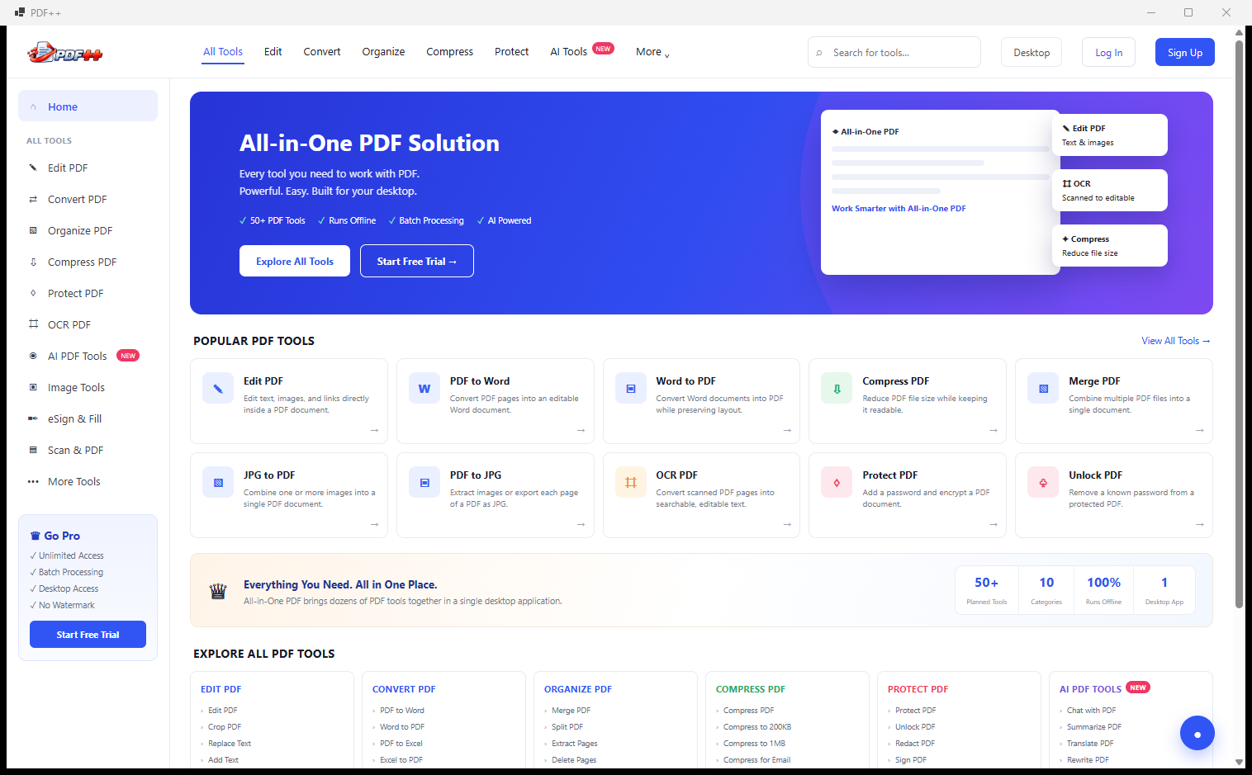Click the vertical page scrollbar thumb
Screen dimensions: 1252x775
point(1239,324)
